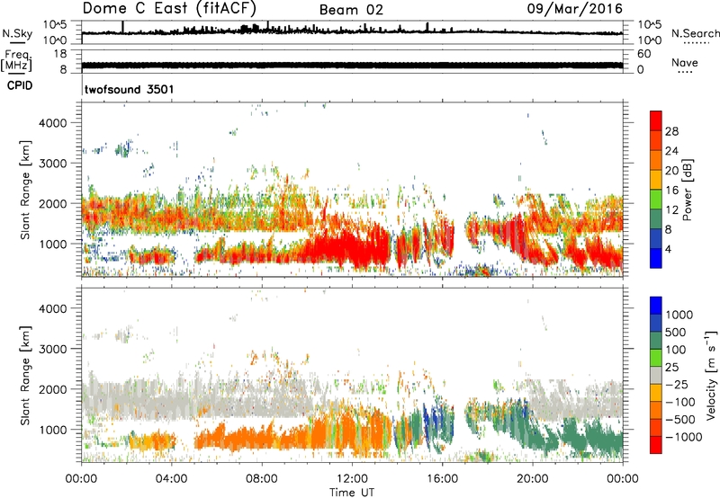Screen dimensions: 720x498
Task: Click the "20:00" time tick label
Action: tap(532, 479)
